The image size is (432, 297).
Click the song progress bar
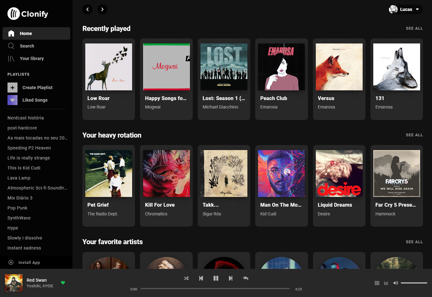(x=215, y=289)
